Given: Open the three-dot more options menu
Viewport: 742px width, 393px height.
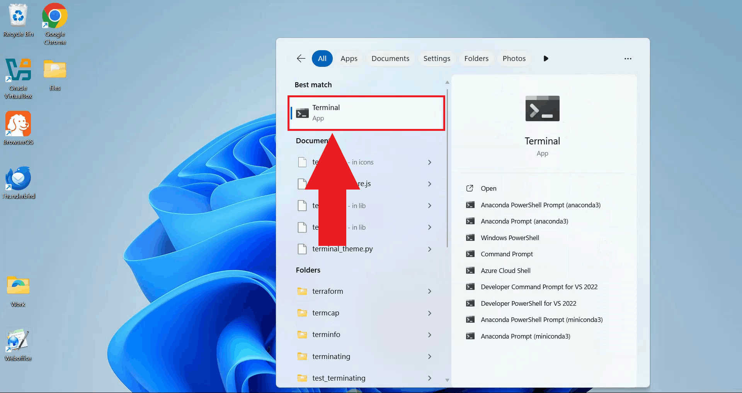Looking at the screenshot, I should point(628,59).
